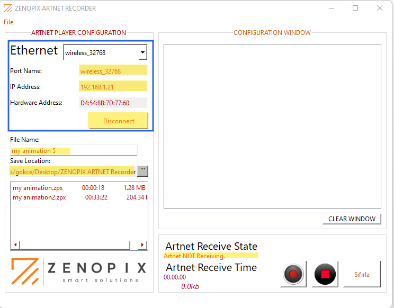
Task: Click the Zenopix app icon in title bar
Action: point(7,8)
